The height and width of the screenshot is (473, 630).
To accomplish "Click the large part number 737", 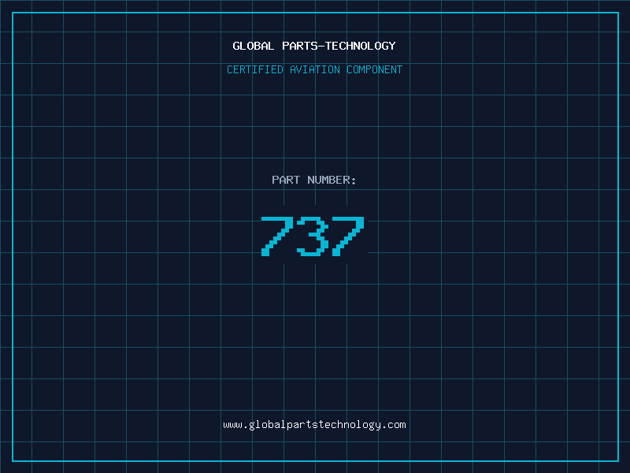I will [x=313, y=236].
